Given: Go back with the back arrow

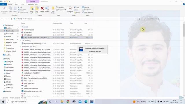Looking at the screenshot, I should [2, 19].
